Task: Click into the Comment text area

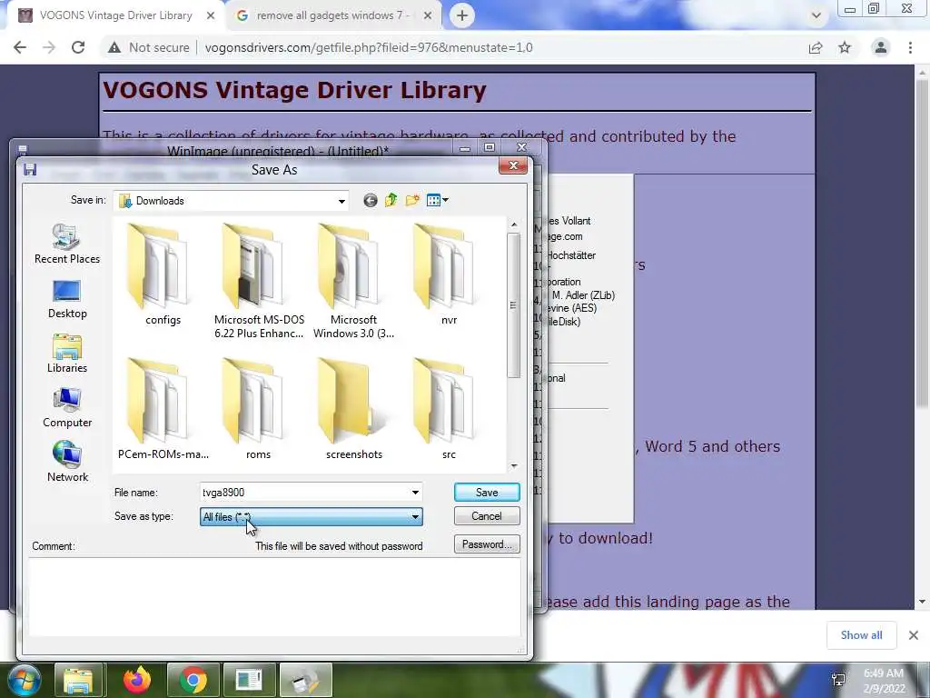Action: click(274, 596)
